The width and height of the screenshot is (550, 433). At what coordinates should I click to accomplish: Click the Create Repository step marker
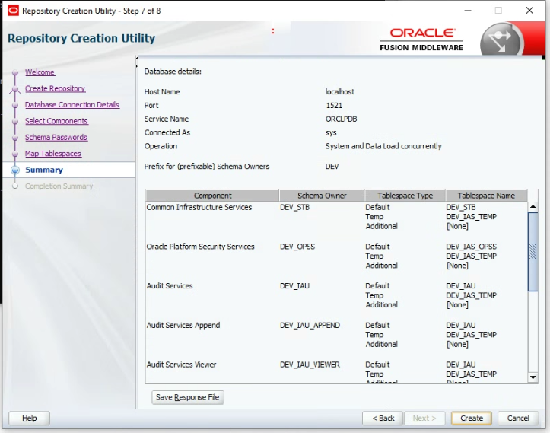coord(14,89)
